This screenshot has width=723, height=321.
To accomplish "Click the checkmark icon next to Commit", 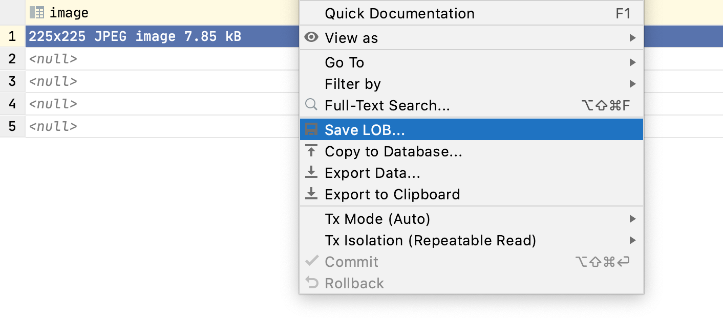I will (x=312, y=261).
